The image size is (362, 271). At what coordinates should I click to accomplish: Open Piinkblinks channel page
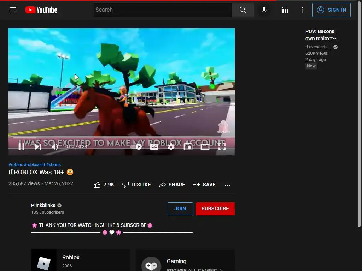click(43, 205)
